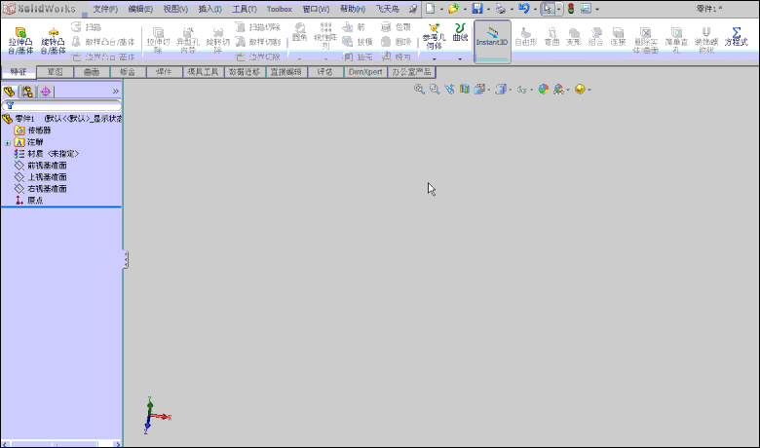Select the 圆角 fillet tool
The image size is (760, 448).
pyautogui.click(x=299, y=32)
